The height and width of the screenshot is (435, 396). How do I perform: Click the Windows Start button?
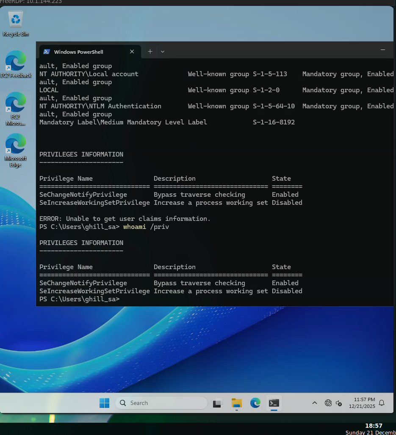tap(104, 403)
